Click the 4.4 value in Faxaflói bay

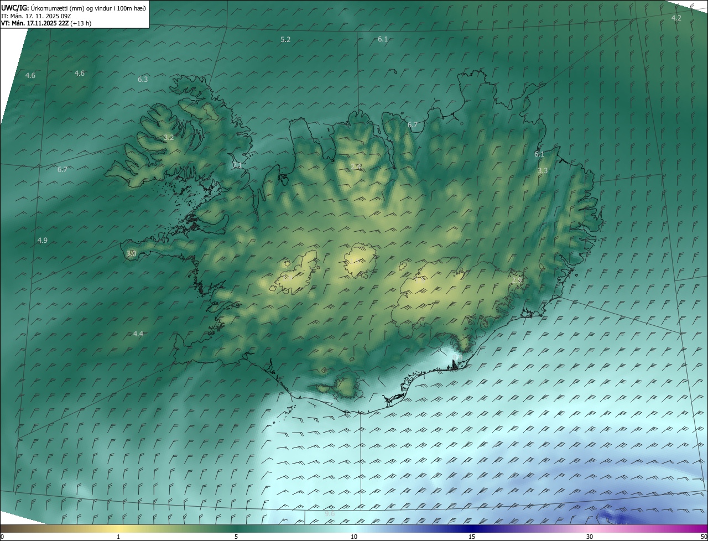[138, 334]
